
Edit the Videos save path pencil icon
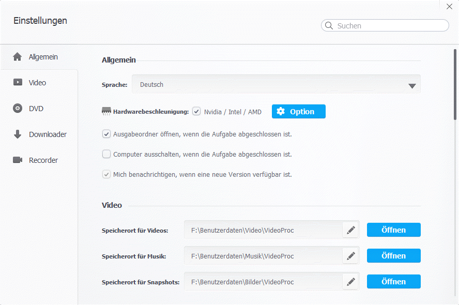(x=351, y=230)
